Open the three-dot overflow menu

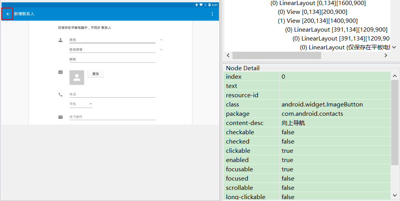pyautogui.click(x=212, y=14)
